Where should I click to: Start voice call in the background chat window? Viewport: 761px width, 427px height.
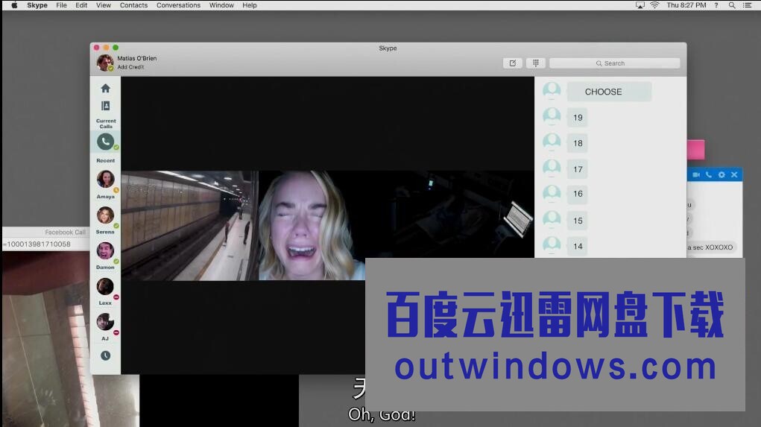(x=709, y=174)
